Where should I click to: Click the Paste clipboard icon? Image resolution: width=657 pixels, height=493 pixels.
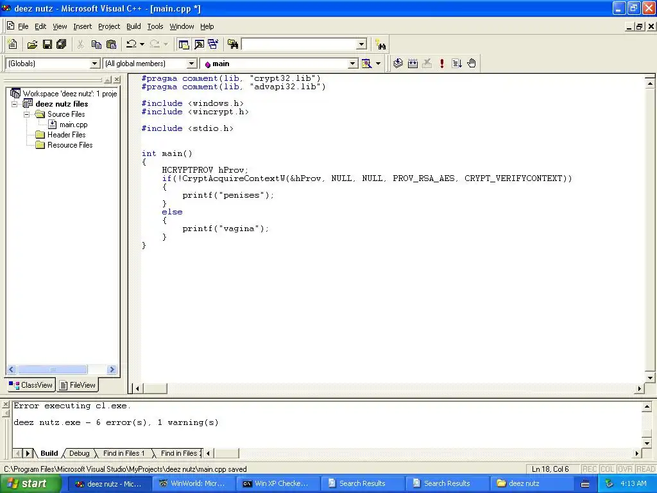point(111,44)
